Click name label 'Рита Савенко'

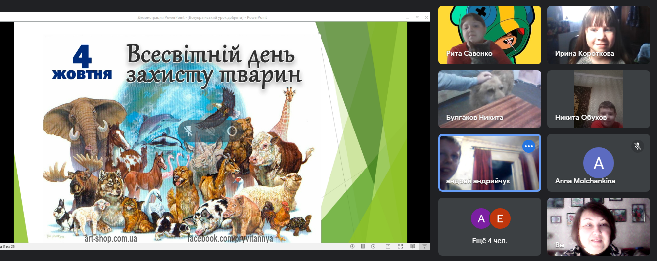(x=469, y=53)
